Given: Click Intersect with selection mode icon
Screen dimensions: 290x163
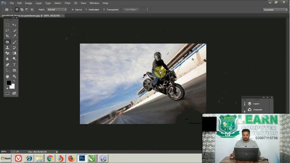Looking at the screenshot, I should point(32,10).
